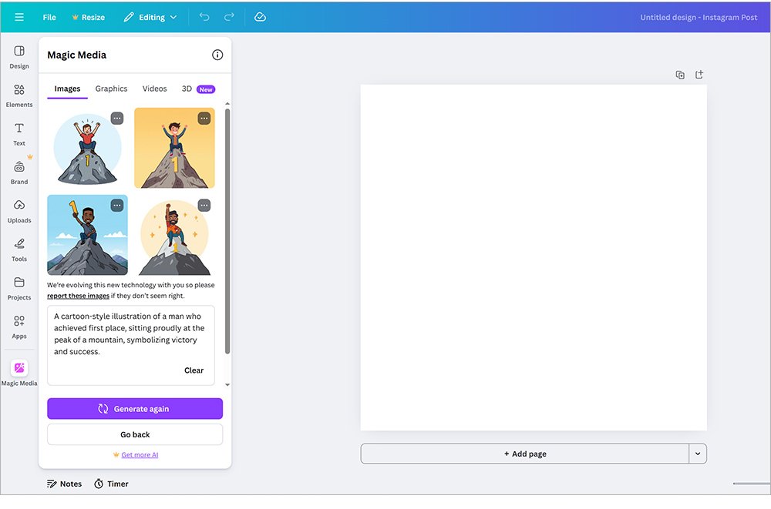
Task: Open the Projects panel
Action: tap(19, 286)
